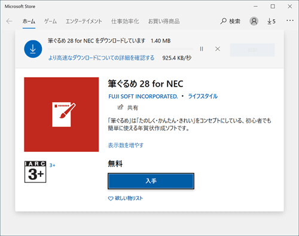Close the Microsoft Store window
The width and height of the screenshot is (299, 236).
290,7
